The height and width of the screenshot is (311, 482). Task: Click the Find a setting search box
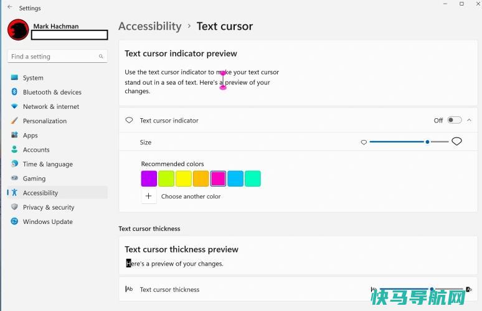point(57,57)
